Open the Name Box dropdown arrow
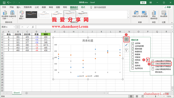Image resolution: width=174 pixels, height=98 pixels. tap(14, 27)
